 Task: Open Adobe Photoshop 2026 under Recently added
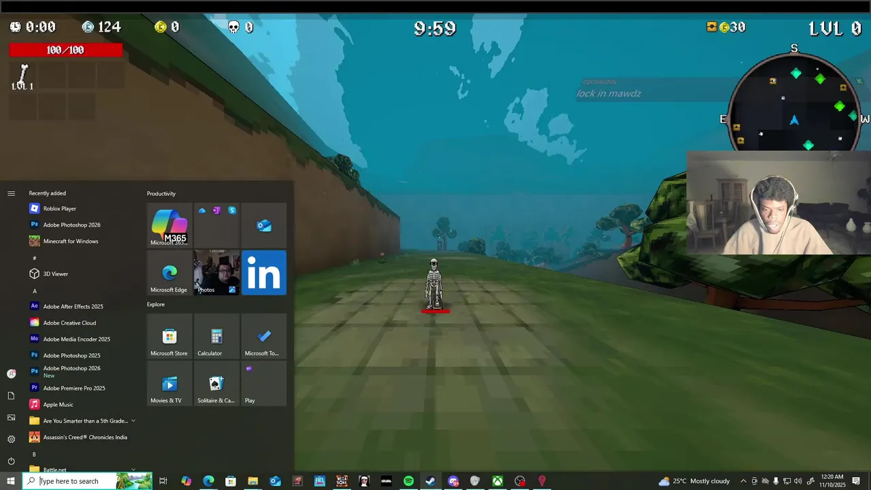(x=83, y=225)
